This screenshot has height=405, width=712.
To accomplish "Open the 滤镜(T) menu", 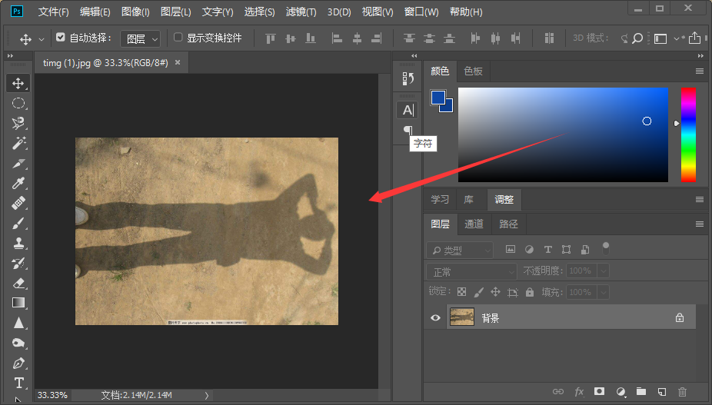I will point(301,12).
